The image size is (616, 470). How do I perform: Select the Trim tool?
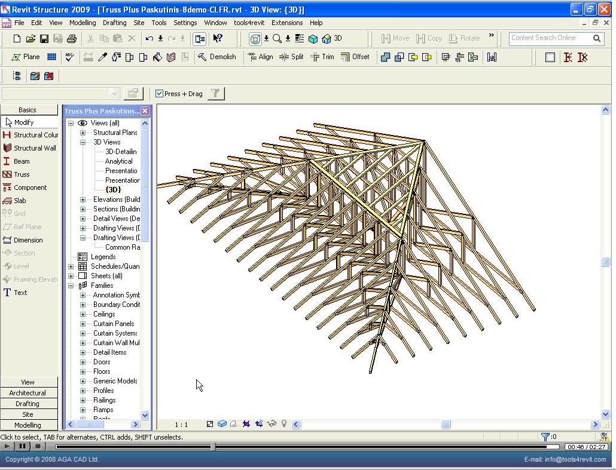tap(322, 57)
